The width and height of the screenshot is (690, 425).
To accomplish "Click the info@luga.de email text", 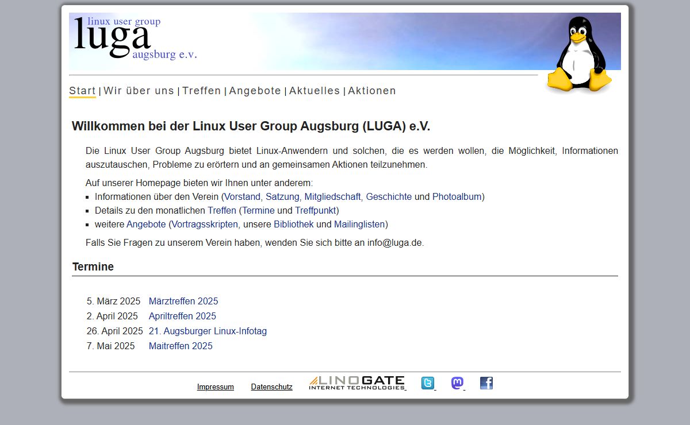I will click(394, 242).
